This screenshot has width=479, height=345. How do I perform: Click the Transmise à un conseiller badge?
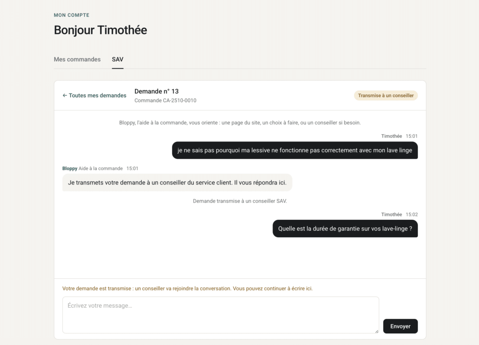386,95
